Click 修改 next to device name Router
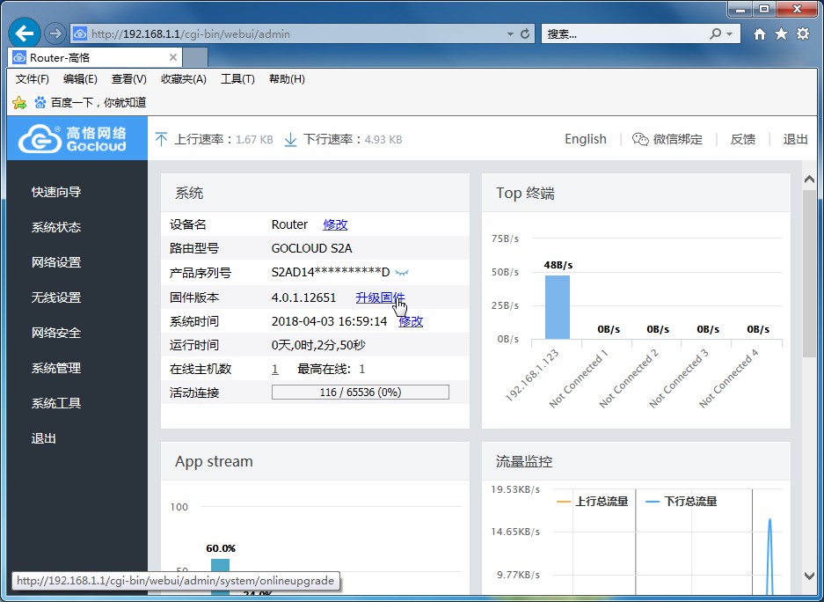 pos(335,224)
